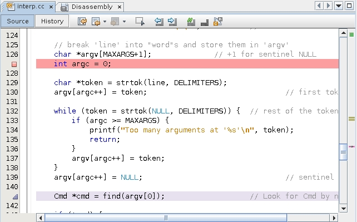
Task: Click the 'Too many arguments' printf string
Action: 187,130
